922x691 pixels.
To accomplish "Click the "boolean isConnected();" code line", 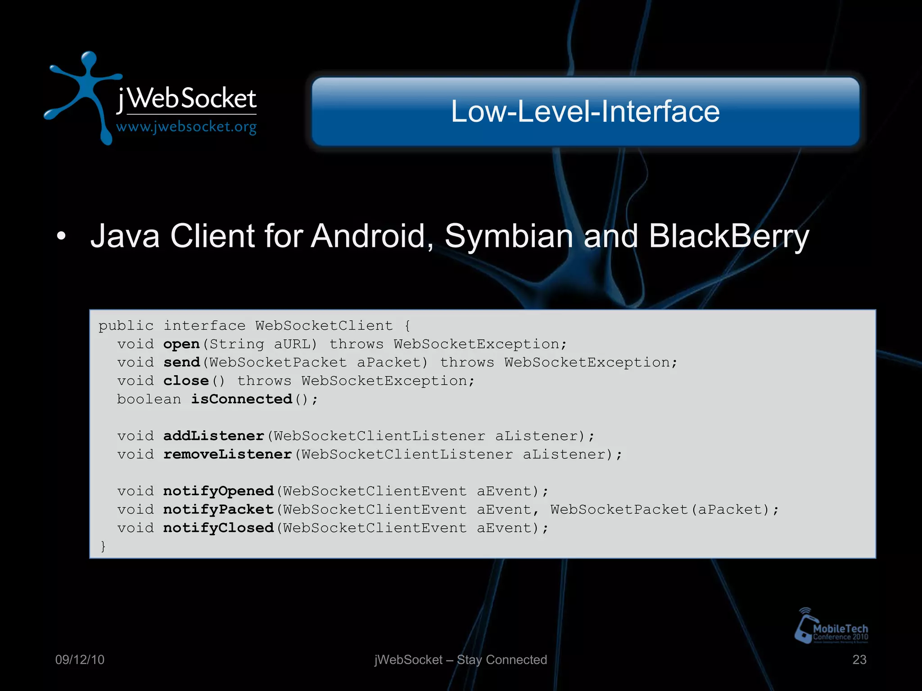I will coord(217,399).
